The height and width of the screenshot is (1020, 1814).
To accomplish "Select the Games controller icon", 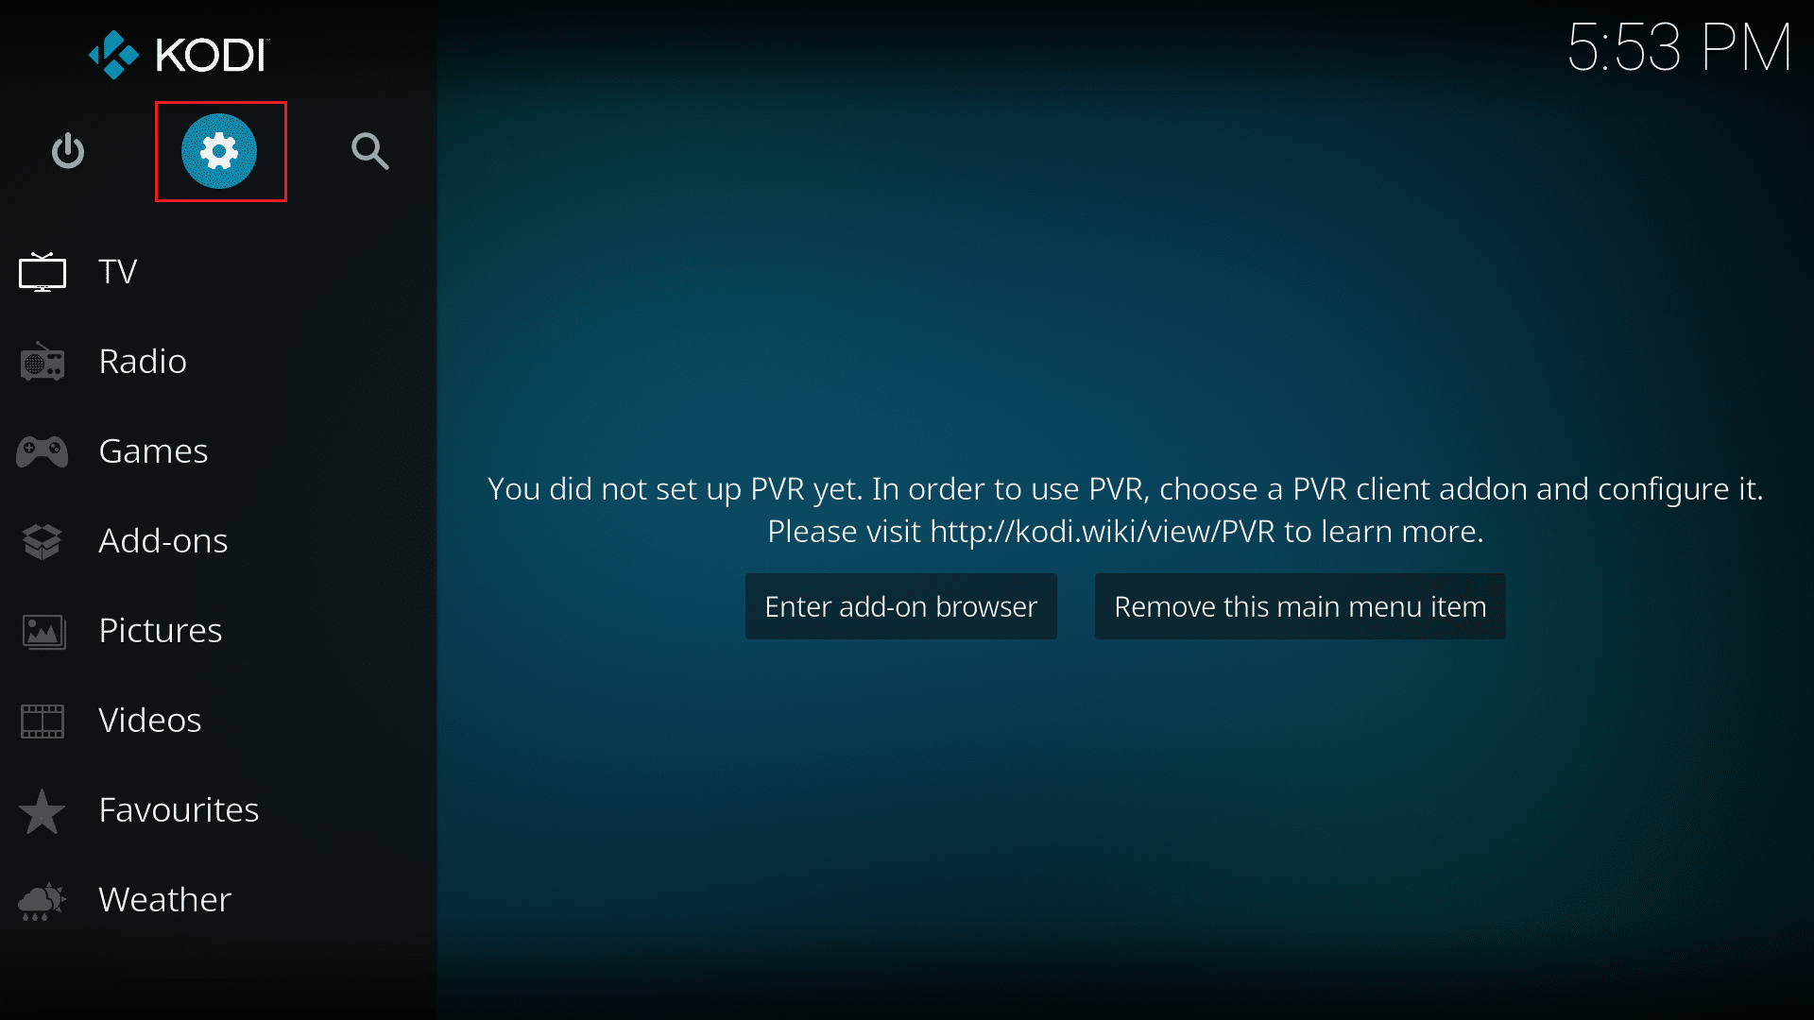I will coord(43,450).
